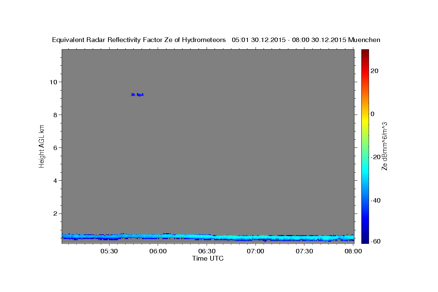
Task: Click the '07:00' time tick label
Action: [x=255, y=251]
